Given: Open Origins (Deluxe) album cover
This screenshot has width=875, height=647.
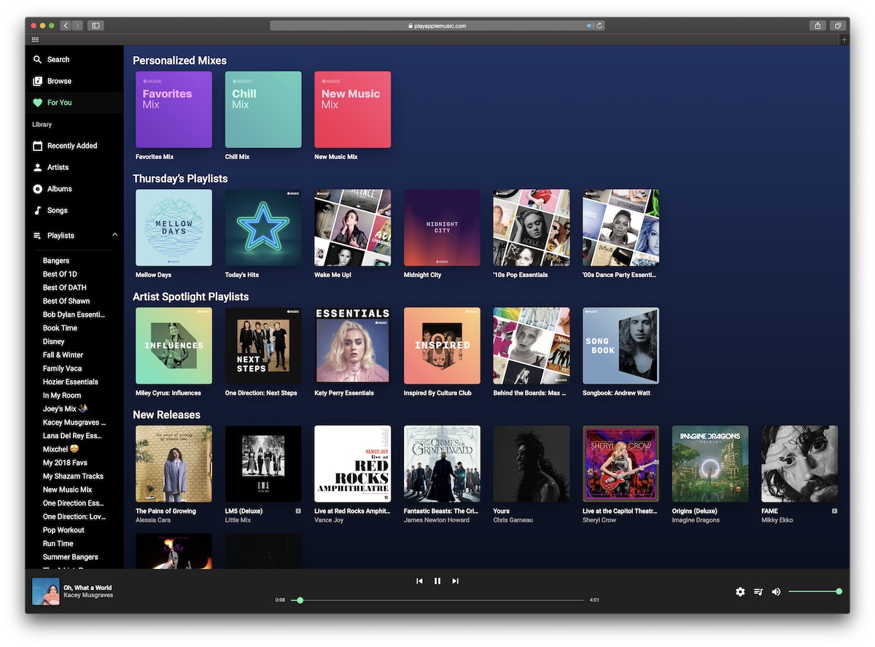Looking at the screenshot, I should tap(710, 464).
